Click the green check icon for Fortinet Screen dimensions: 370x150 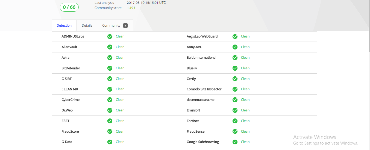click(235, 121)
